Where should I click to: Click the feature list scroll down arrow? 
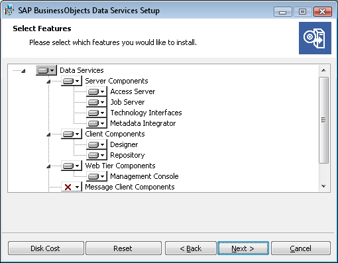click(x=323, y=186)
